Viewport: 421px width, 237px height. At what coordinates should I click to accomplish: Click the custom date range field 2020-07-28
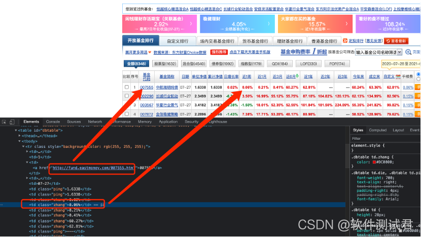[x=401, y=64]
